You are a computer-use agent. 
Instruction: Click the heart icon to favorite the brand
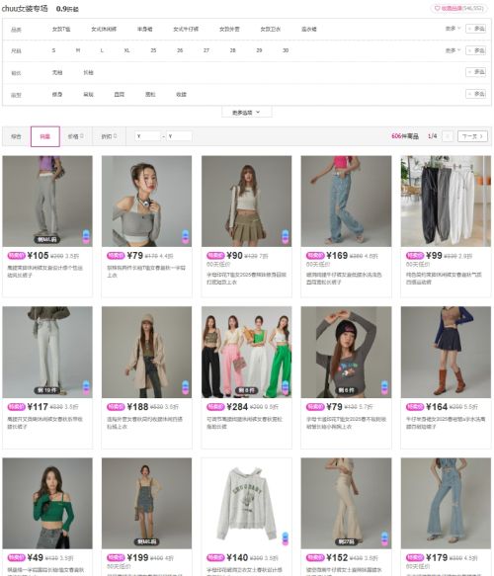437,8
